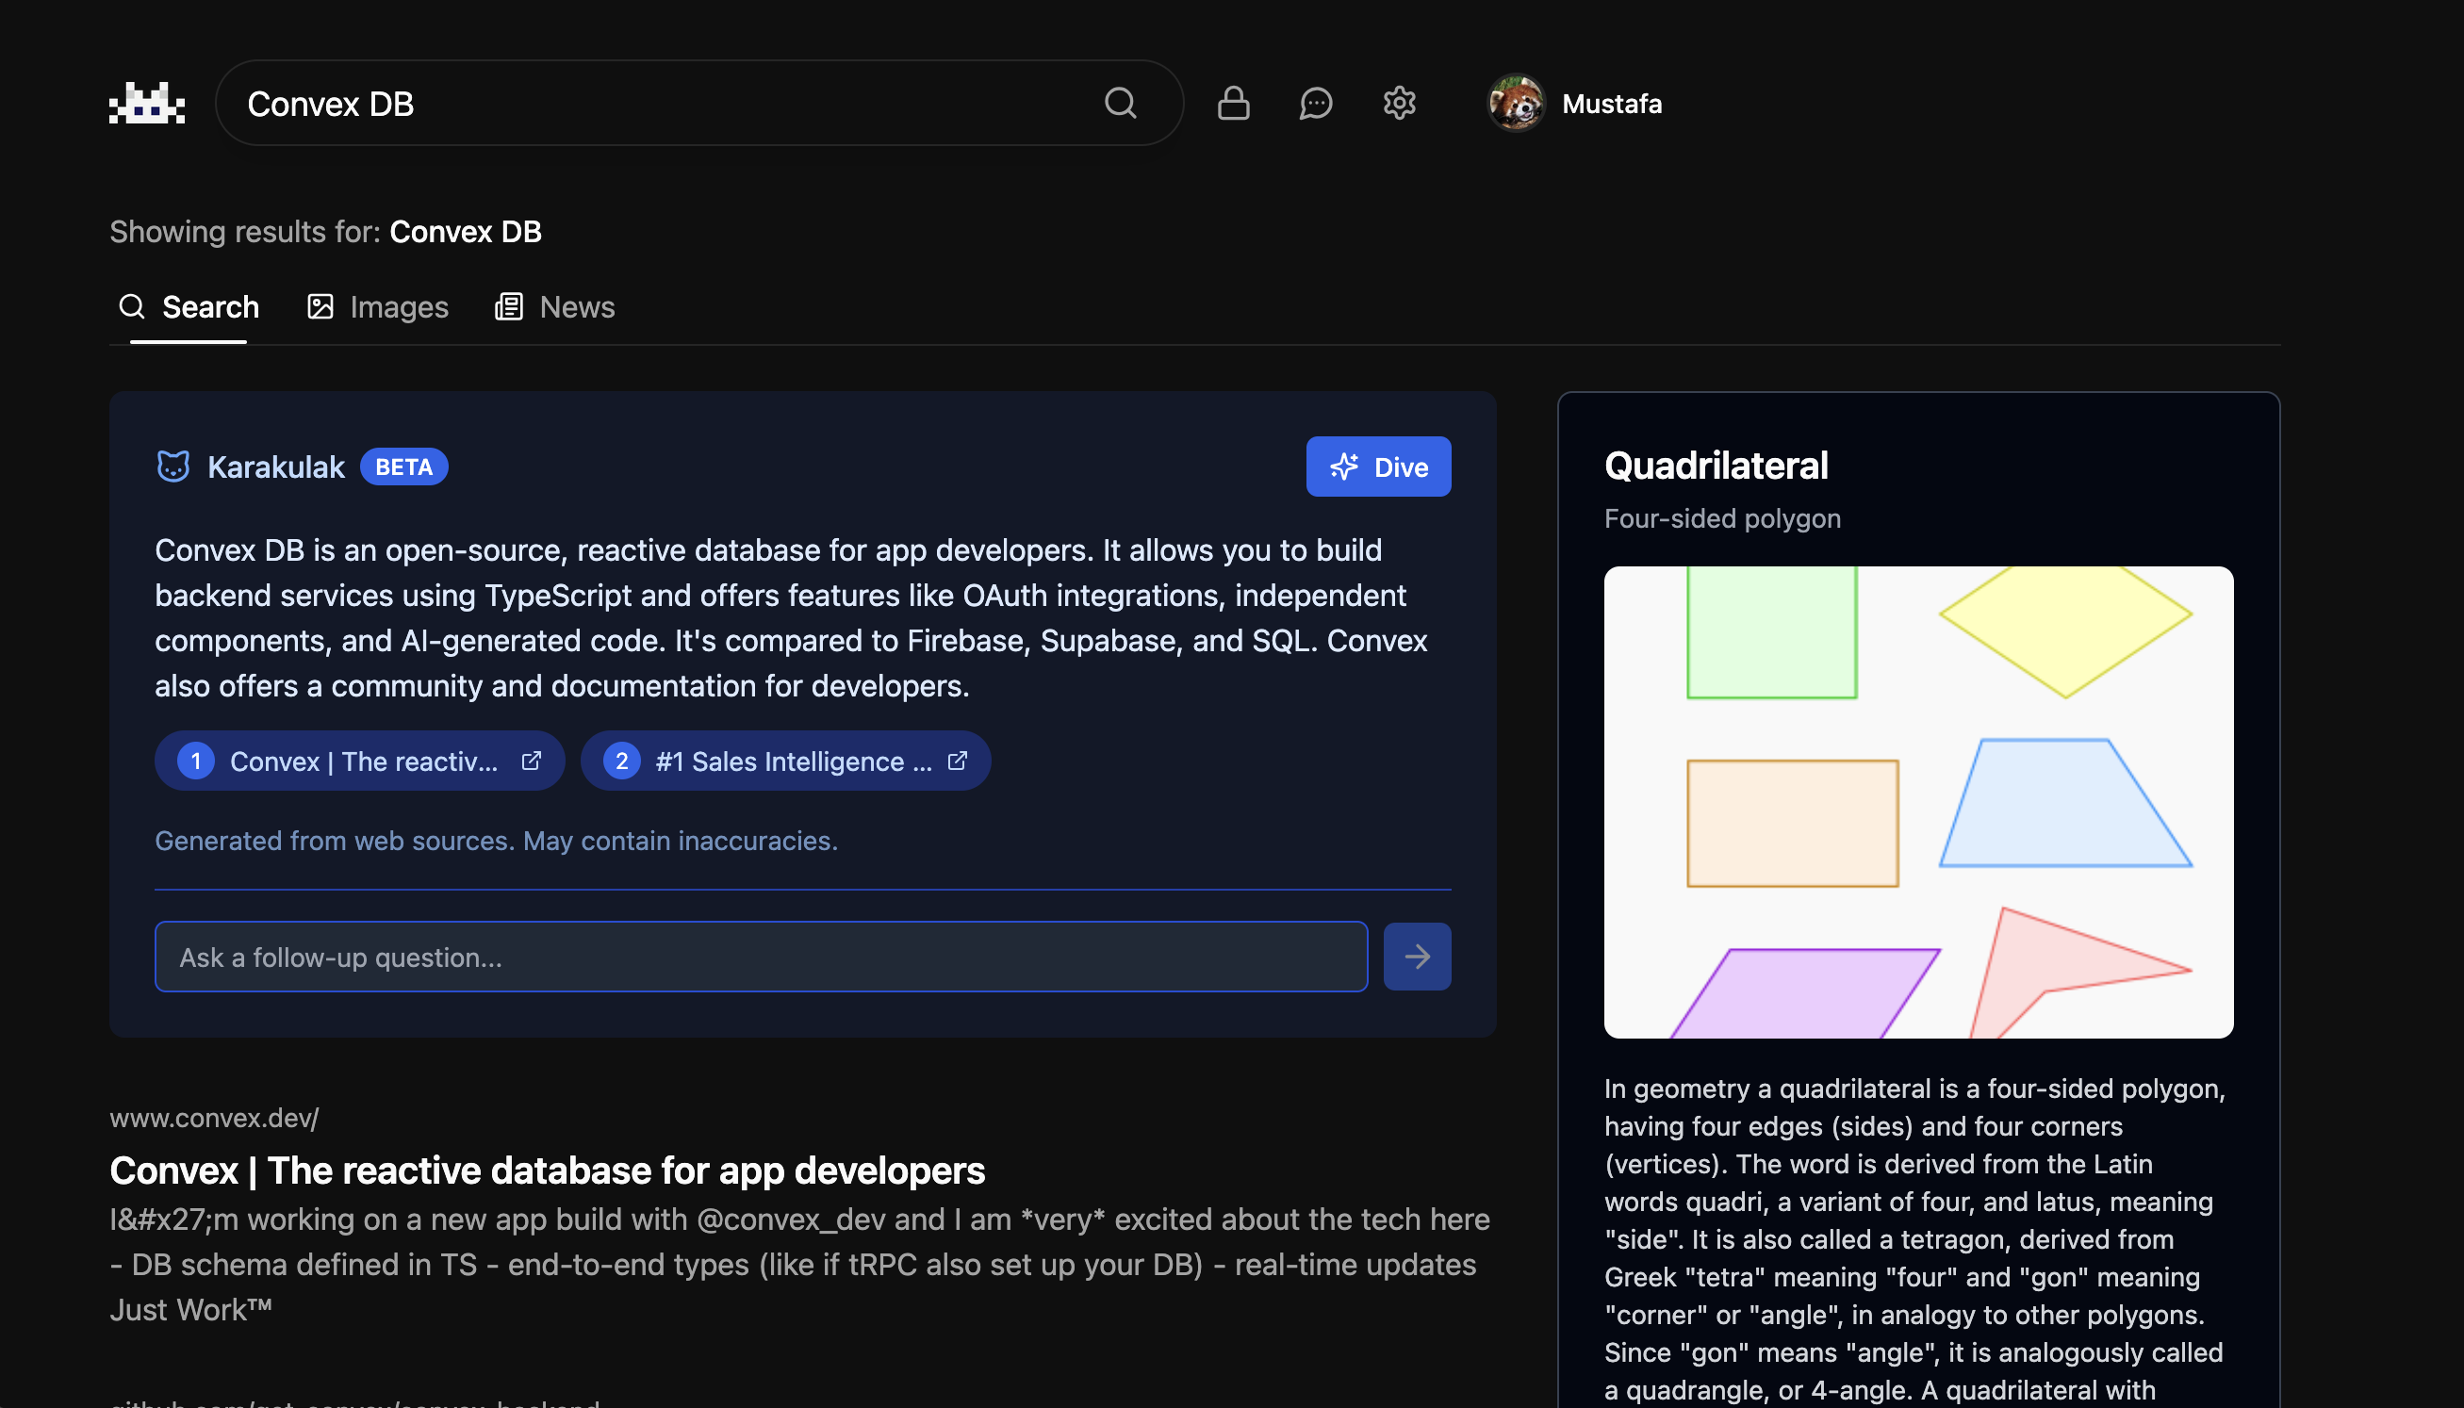Click the result snippet about @convex_dev

tap(799, 1264)
